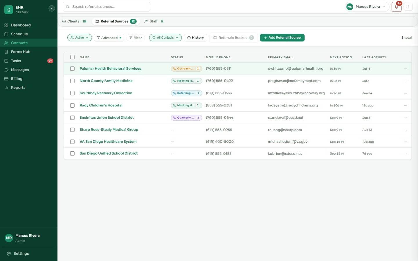The image size is (418, 261).
Task: Open Tasks in the sidebar
Action: (x=28, y=61)
